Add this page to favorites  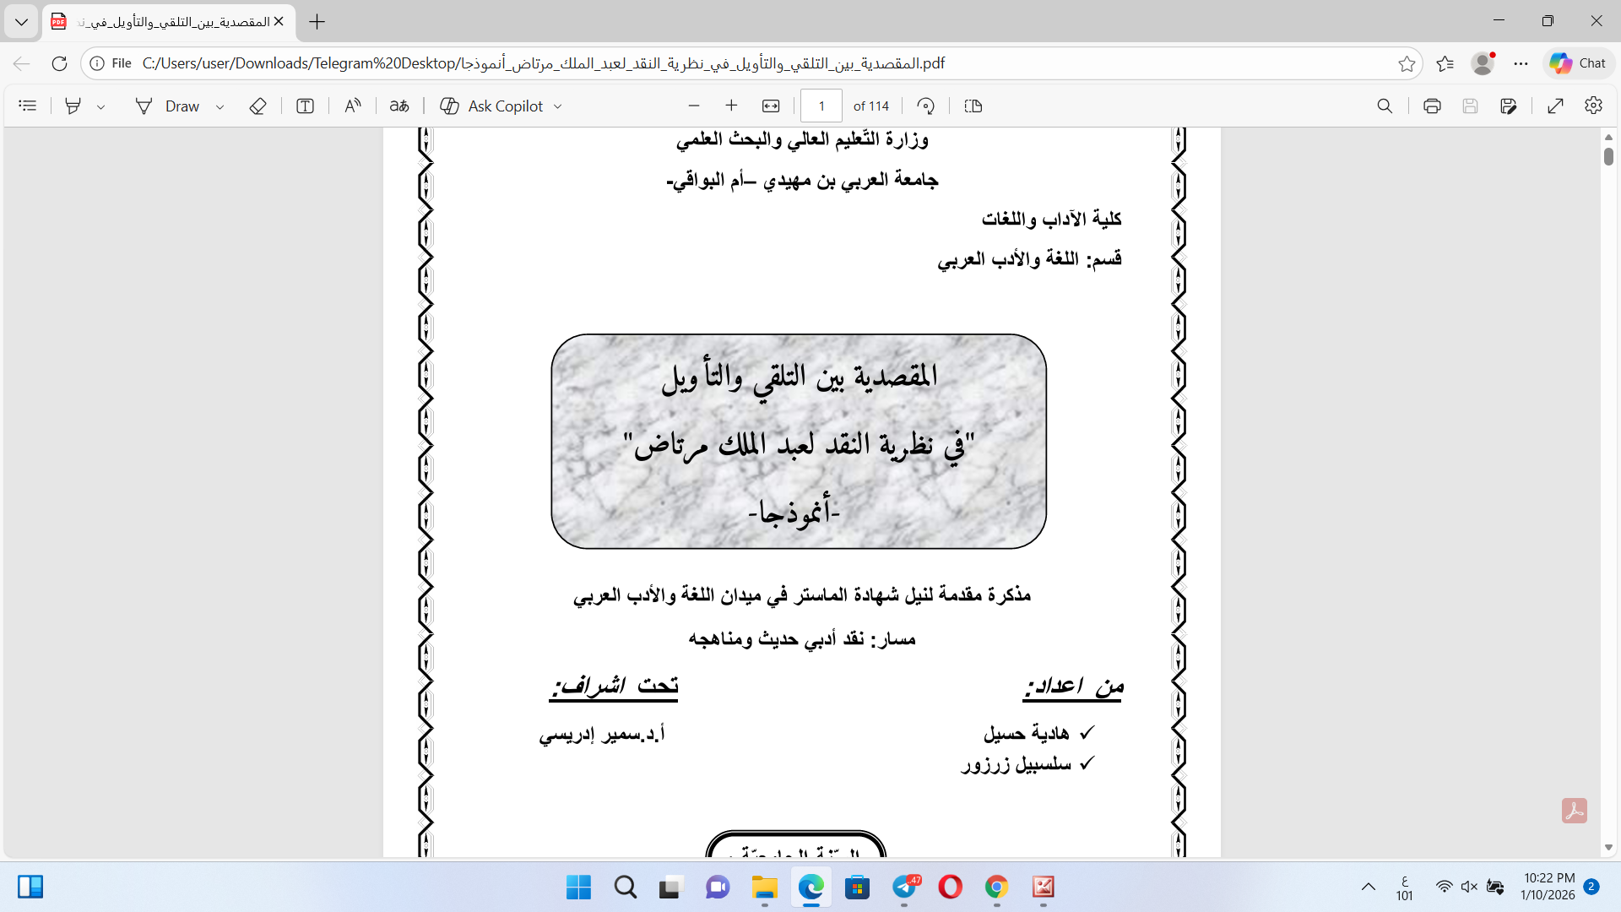coord(1407,63)
